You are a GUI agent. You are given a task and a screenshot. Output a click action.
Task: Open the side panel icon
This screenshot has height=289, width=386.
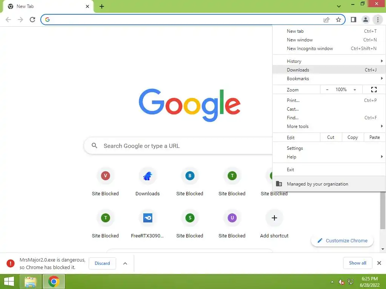(x=354, y=20)
